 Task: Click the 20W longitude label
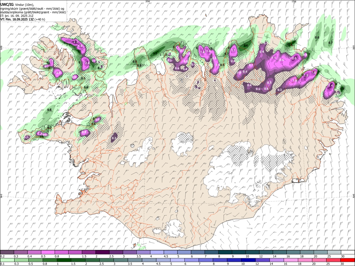(148, 1)
